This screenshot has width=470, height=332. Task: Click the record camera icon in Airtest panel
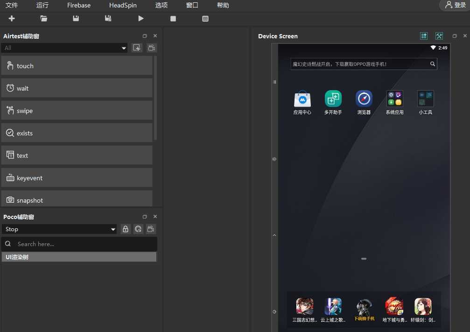click(x=152, y=48)
